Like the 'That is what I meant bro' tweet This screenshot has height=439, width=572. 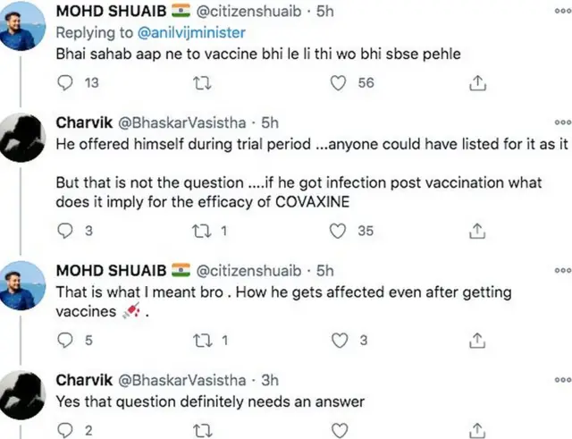(339, 340)
